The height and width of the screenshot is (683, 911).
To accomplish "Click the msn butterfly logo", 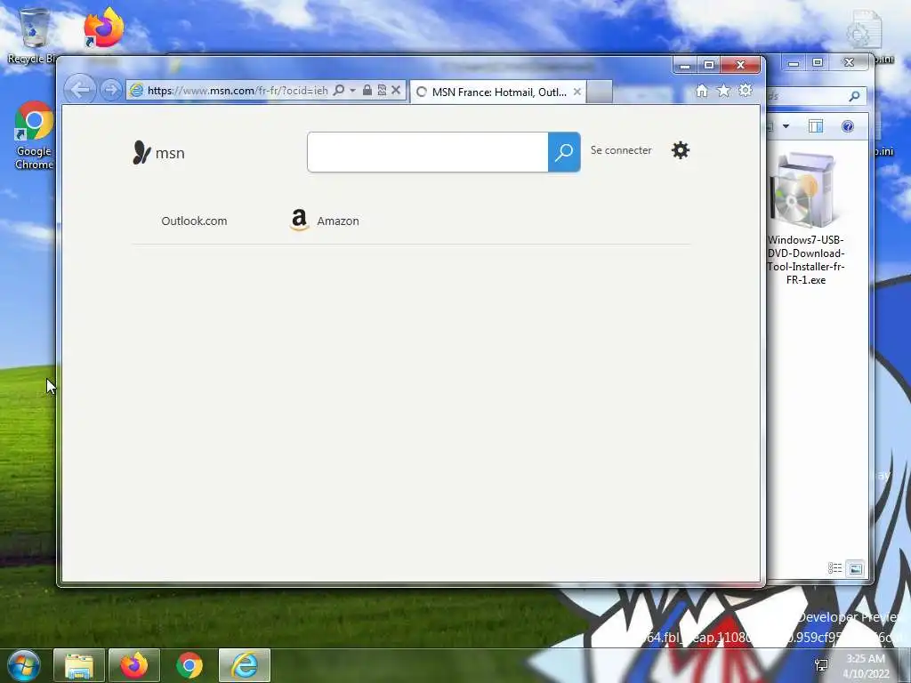I will [x=158, y=153].
